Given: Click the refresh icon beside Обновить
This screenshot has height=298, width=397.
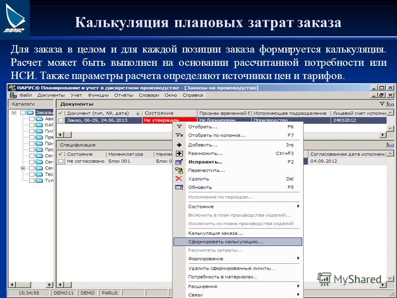Looking at the screenshot, I should 179,187.
